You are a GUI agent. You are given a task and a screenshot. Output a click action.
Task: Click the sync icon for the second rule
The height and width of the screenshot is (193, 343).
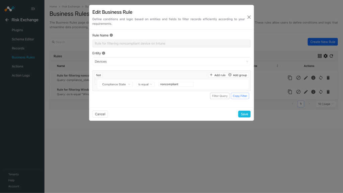click(x=321, y=92)
